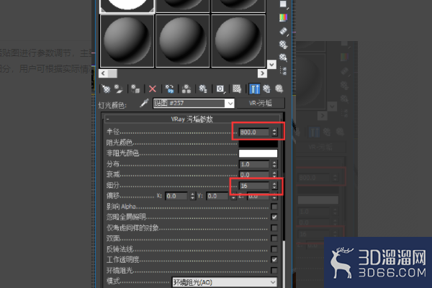Click the 偏移 Y value field
Image resolution: width=432 pixels, height=288 pixels.
[217, 196]
